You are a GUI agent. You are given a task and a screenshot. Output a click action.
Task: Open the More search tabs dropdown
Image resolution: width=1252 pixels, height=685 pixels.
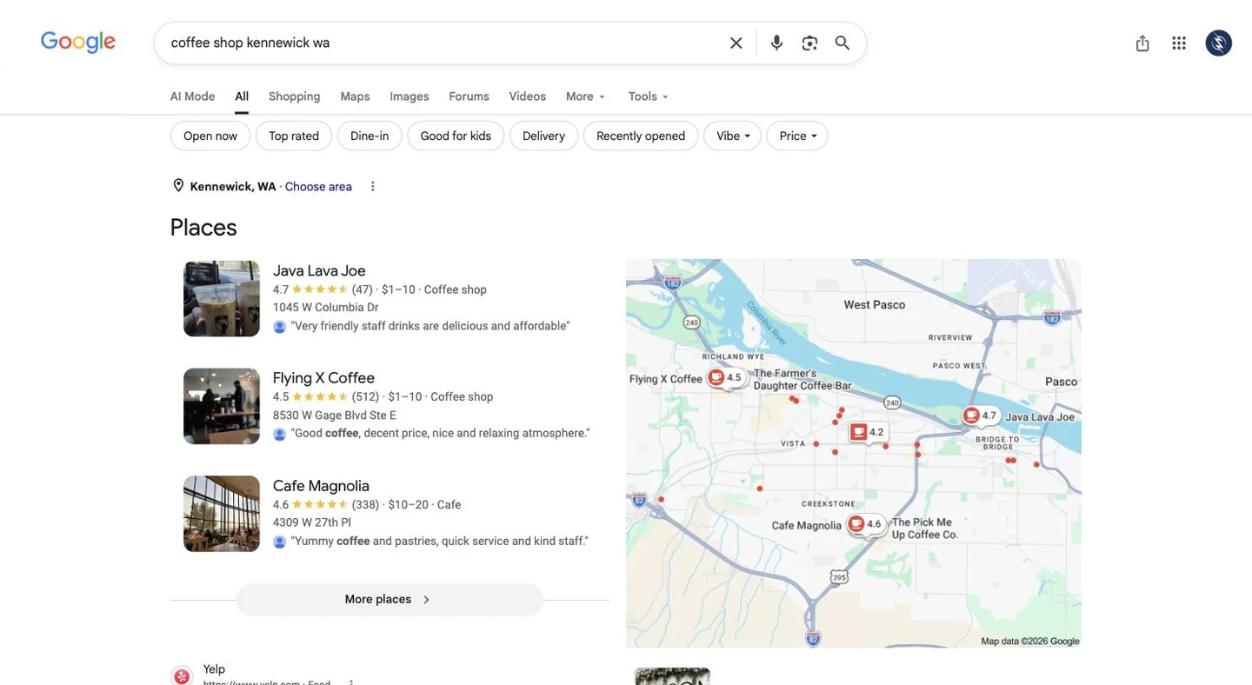pyautogui.click(x=586, y=96)
